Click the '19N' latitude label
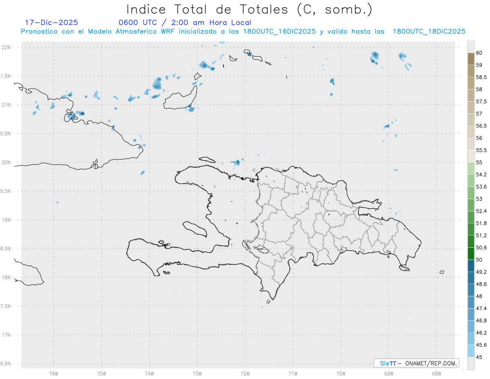This screenshot has height=379, width=490. point(7,220)
